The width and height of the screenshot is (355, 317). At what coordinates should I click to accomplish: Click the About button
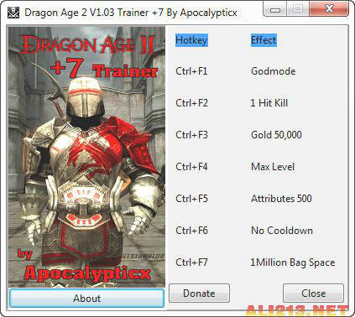click(x=86, y=298)
